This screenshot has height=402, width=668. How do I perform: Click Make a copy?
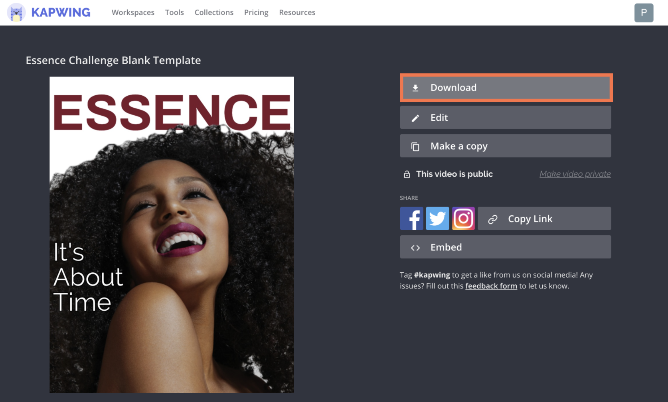[506, 146]
